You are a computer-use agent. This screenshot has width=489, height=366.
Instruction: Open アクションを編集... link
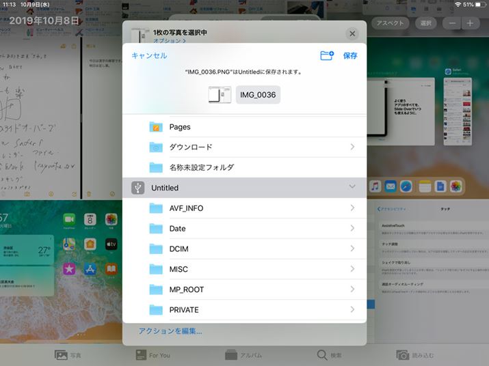pyautogui.click(x=170, y=331)
